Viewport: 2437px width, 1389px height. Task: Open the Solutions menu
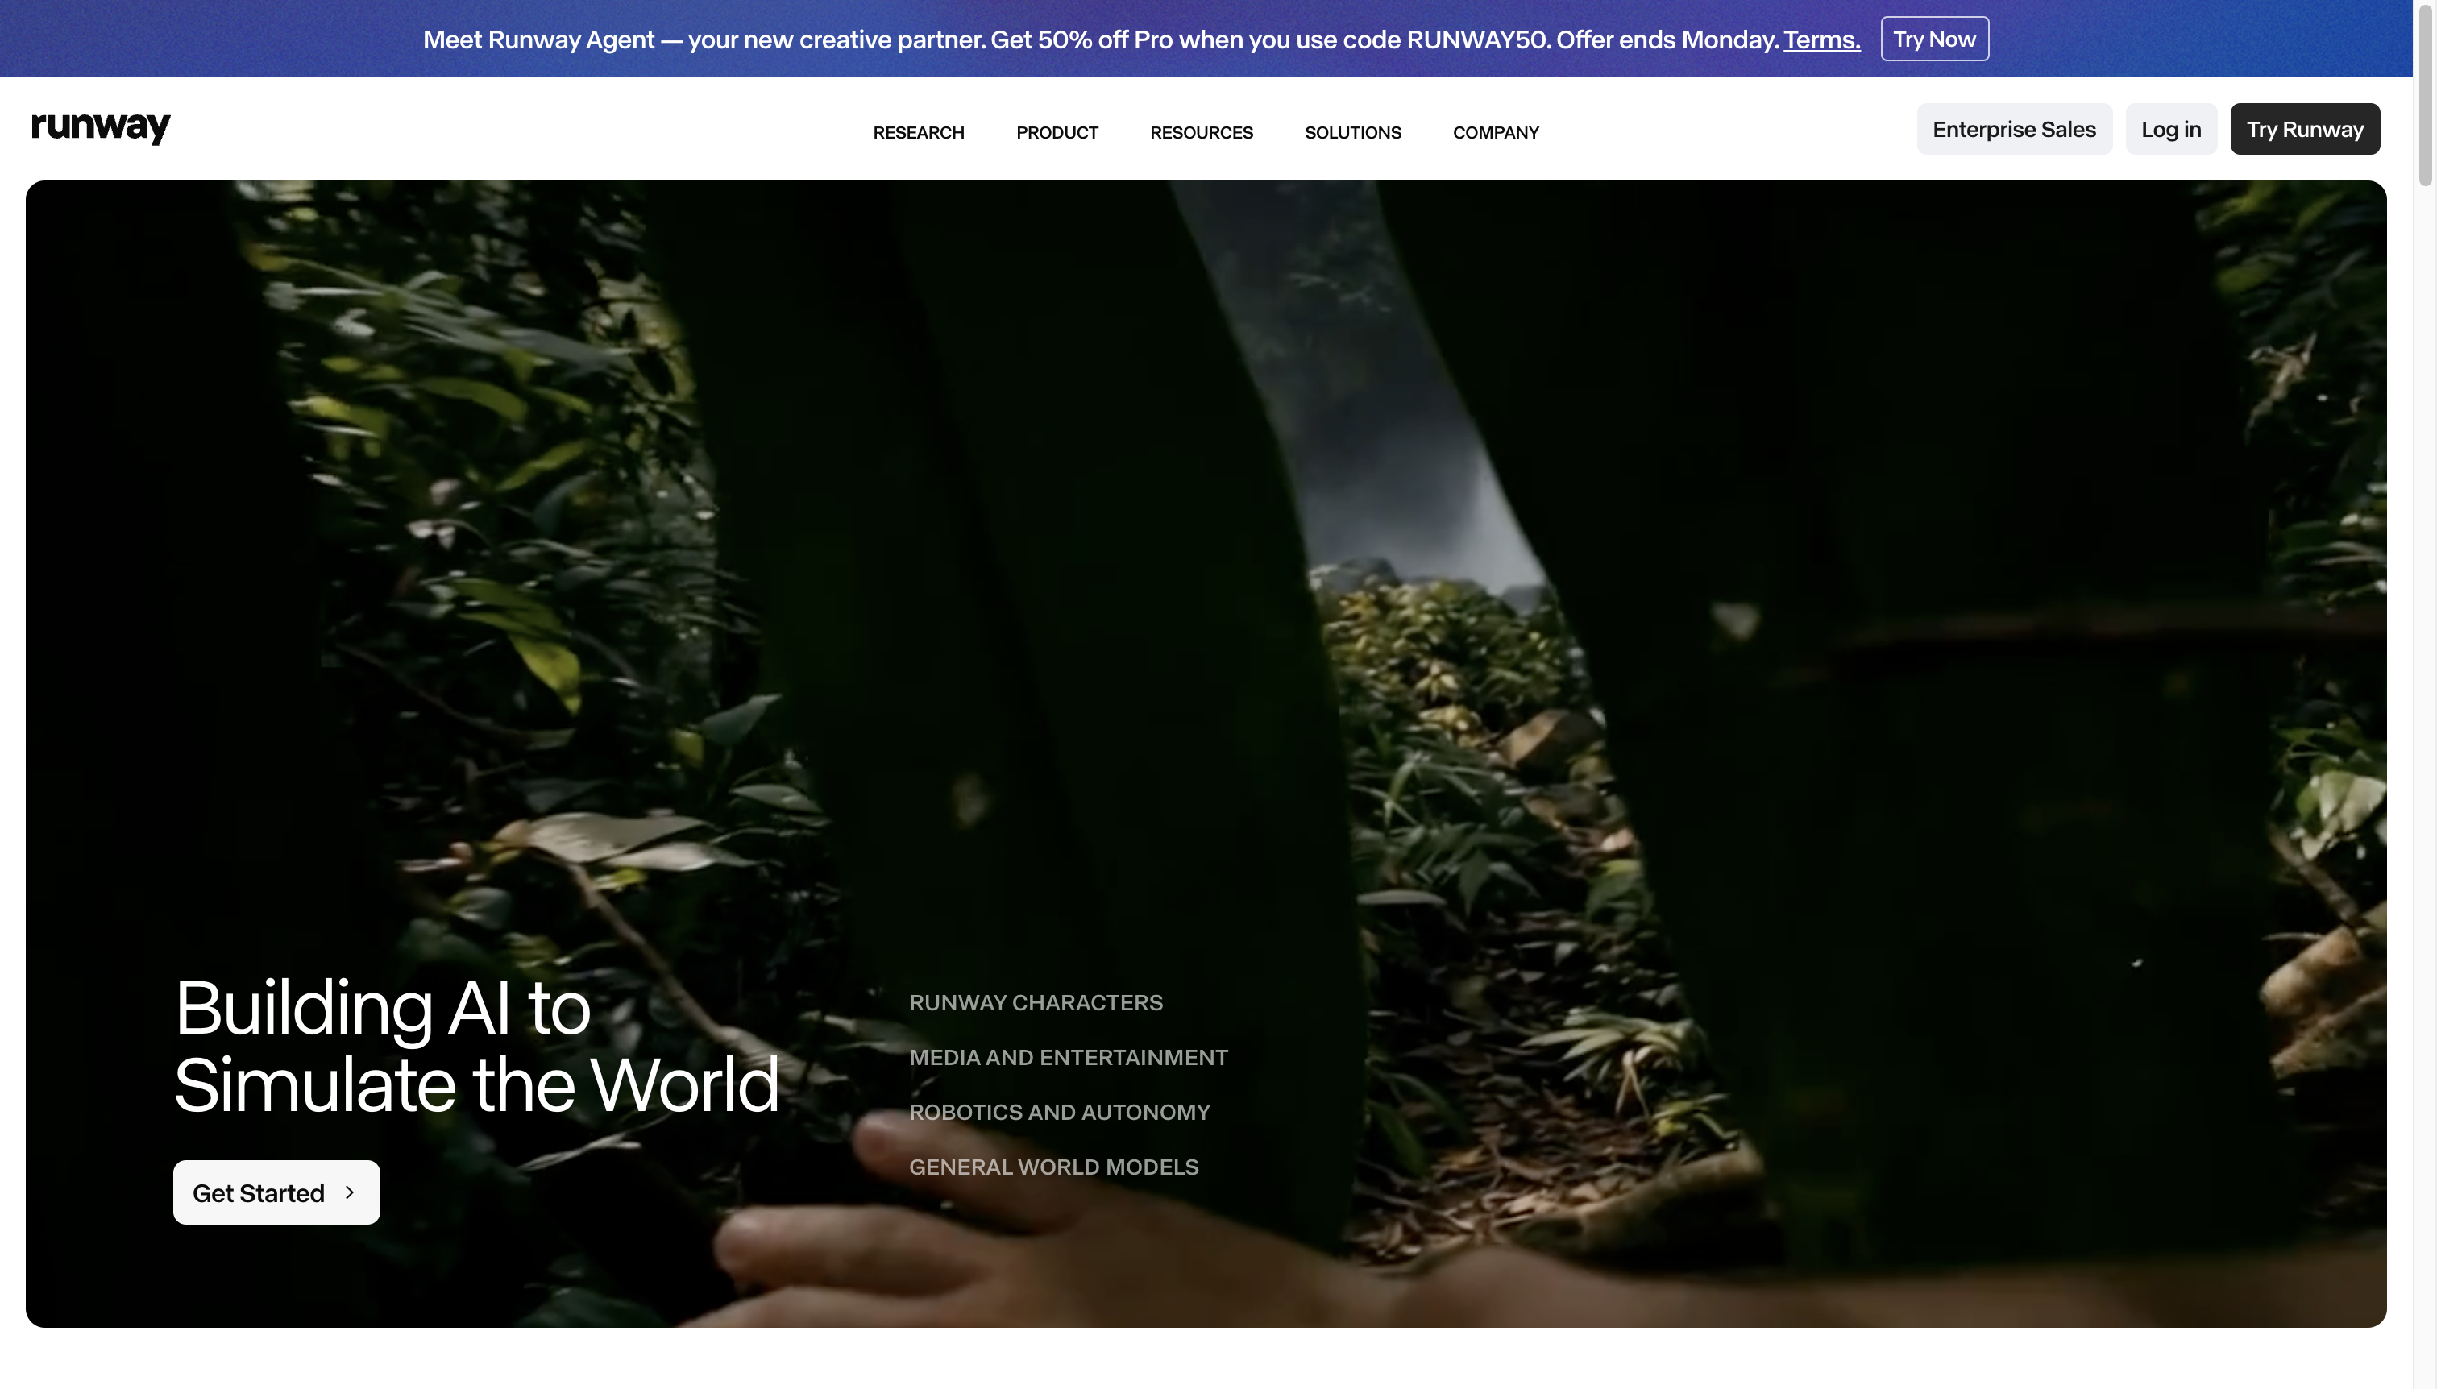pyautogui.click(x=1352, y=133)
